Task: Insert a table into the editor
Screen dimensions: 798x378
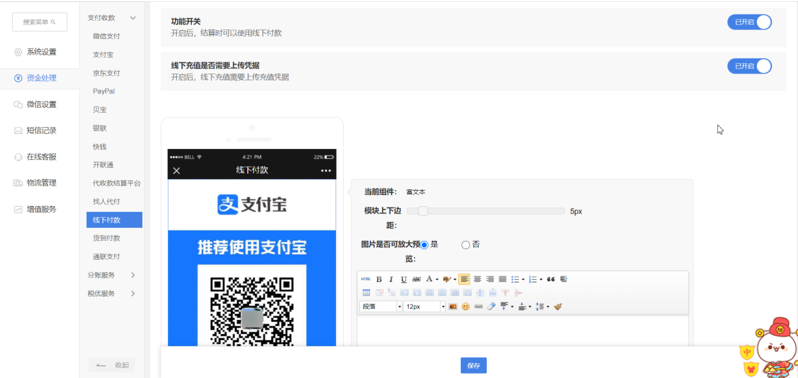Action: 366,292
